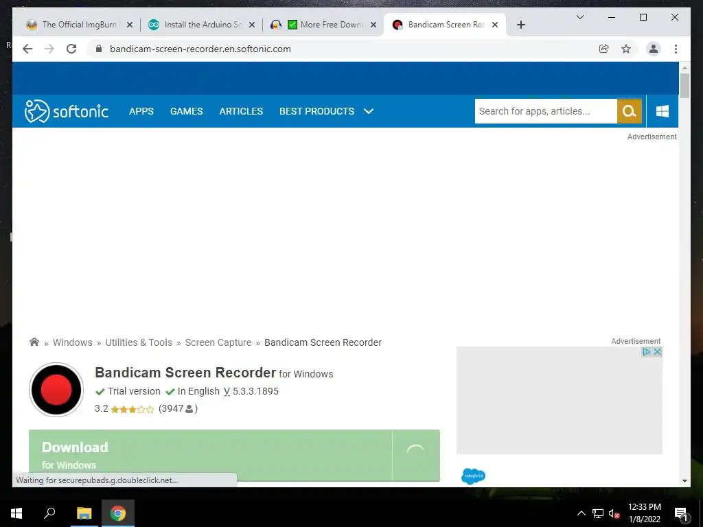Click the Search for apps input field
The width and height of the screenshot is (703, 527).
click(x=546, y=111)
